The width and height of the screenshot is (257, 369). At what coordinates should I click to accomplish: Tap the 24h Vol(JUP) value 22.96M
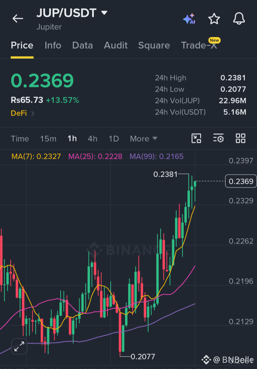pyautogui.click(x=233, y=101)
